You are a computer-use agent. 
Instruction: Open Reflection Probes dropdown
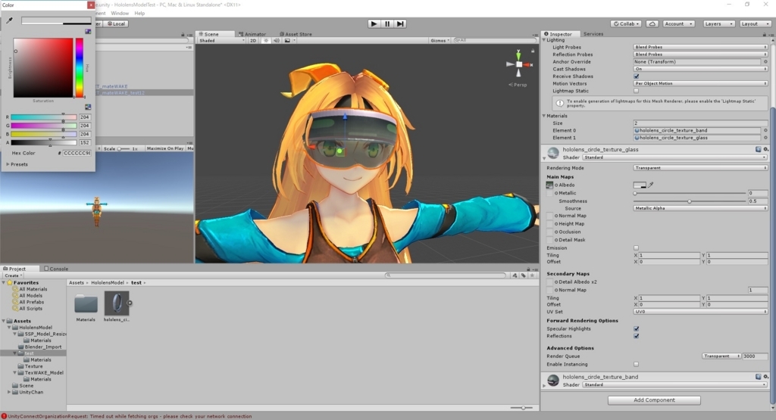click(700, 54)
